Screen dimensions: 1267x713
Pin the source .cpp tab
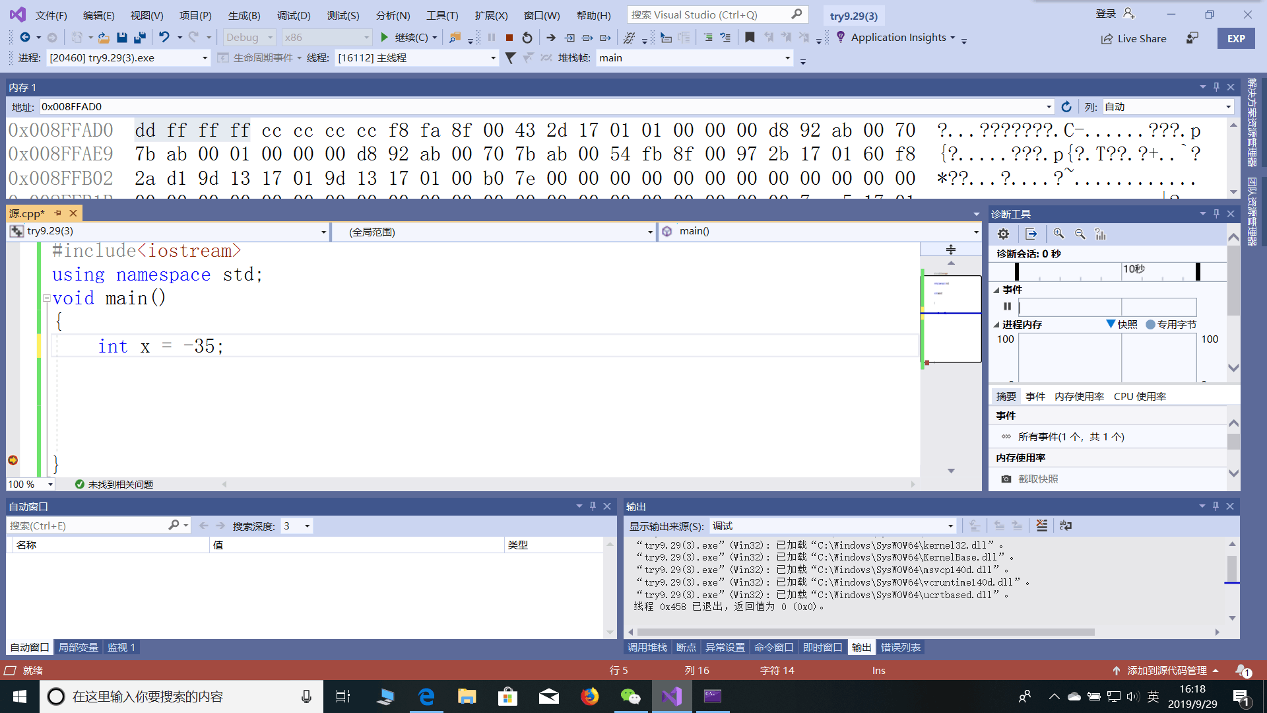[58, 213]
